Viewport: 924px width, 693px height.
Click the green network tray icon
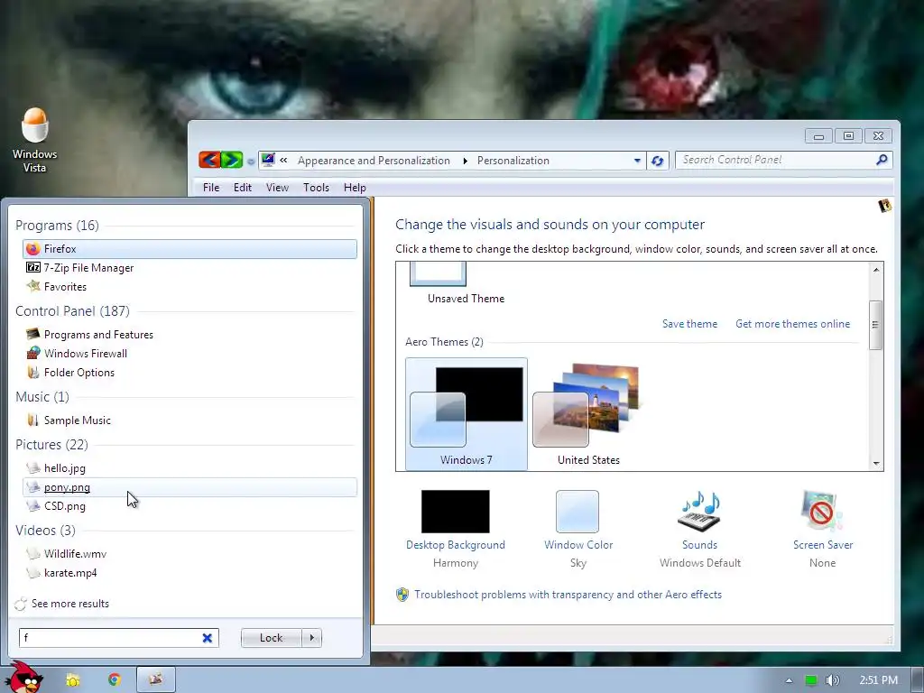coord(811,680)
